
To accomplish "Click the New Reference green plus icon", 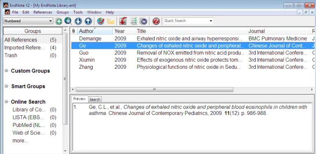I will [59, 21].
